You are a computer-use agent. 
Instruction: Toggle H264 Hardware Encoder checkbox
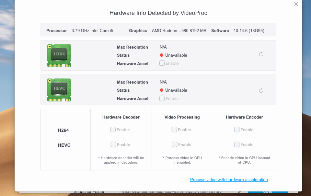tap(236, 130)
